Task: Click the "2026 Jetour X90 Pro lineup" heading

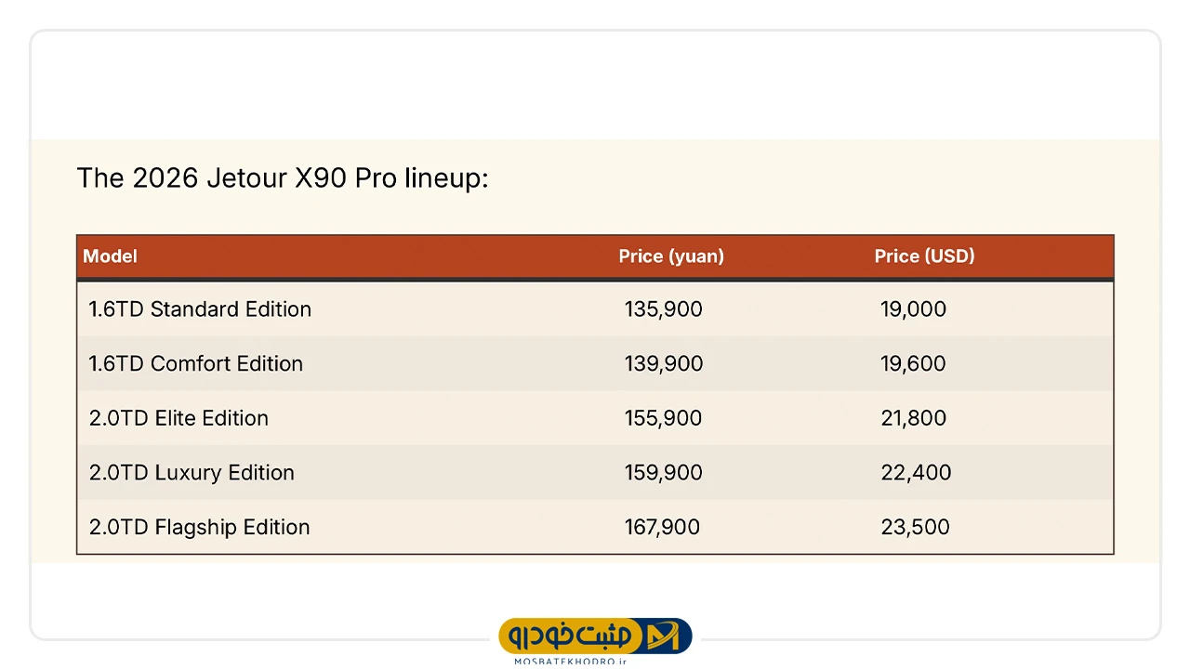Action: click(x=282, y=178)
